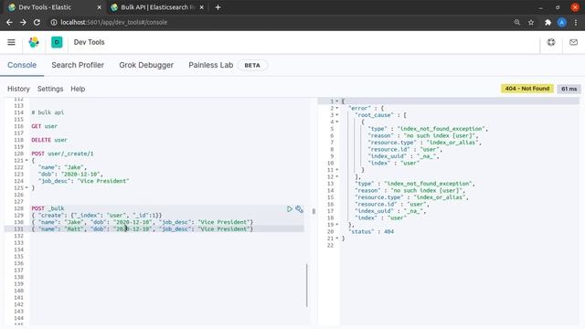Viewport: 585px width, 329px height.
Task: Go forward with browser forward arrow
Action: click(x=23, y=22)
